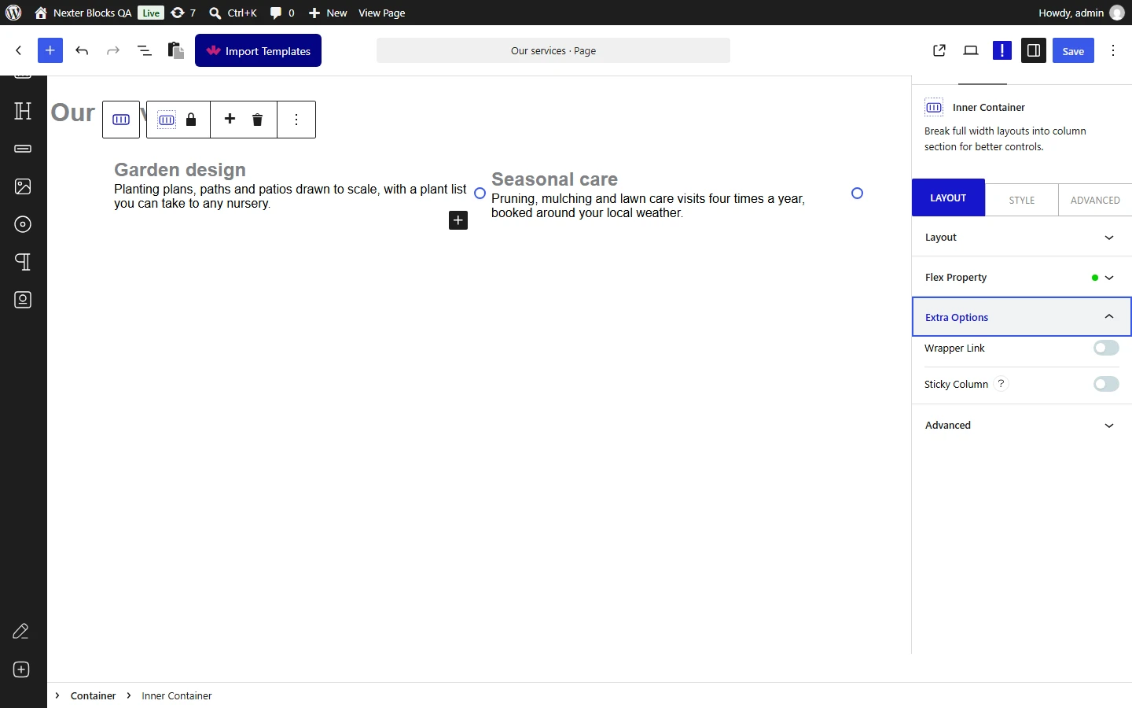Undo the last change
The width and height of the screenshot is (1132, 708).
click(82, 50)
